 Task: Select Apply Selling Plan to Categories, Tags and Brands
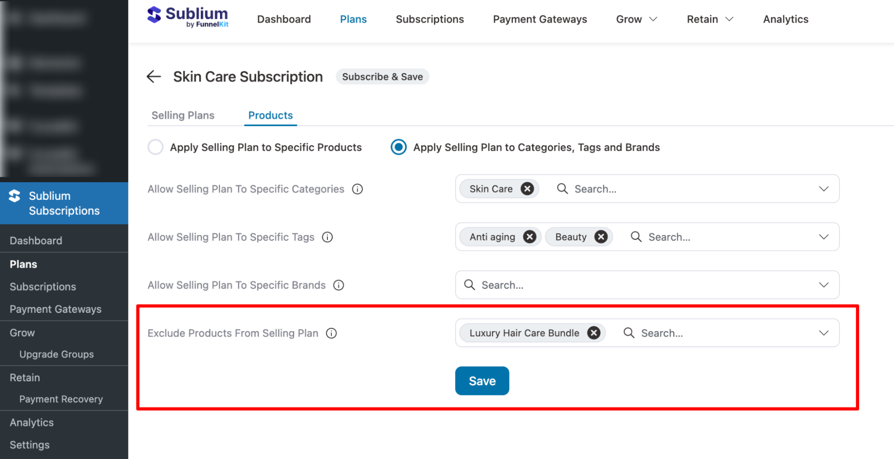398,147
